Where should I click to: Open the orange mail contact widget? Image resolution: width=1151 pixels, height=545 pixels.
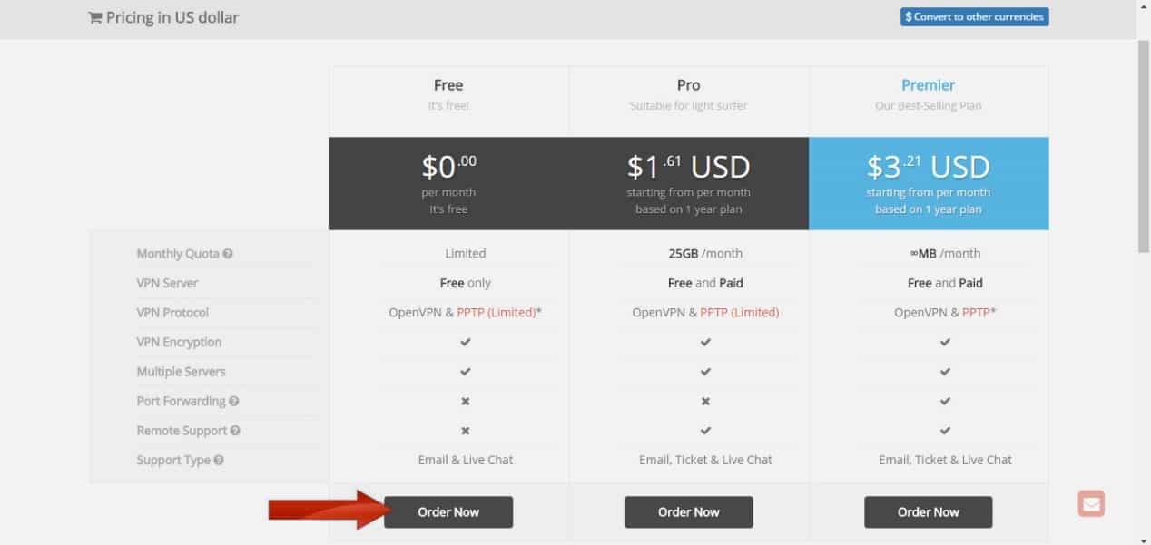tap(1091, 503)
